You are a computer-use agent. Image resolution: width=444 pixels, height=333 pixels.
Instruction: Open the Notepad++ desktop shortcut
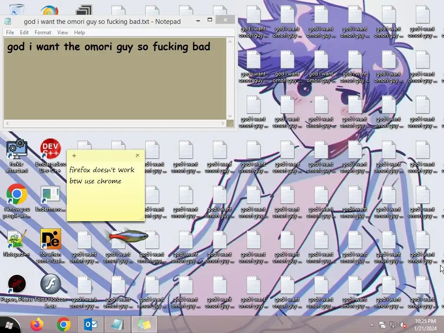click(x=17, y=244)
